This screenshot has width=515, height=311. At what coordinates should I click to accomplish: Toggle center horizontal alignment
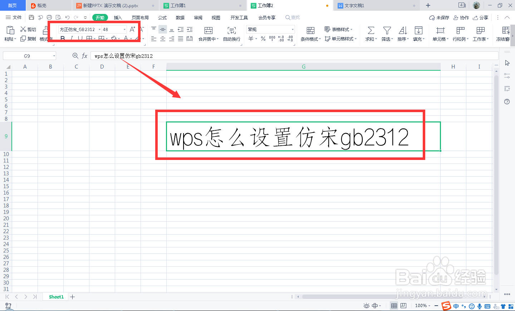[163, 39]
